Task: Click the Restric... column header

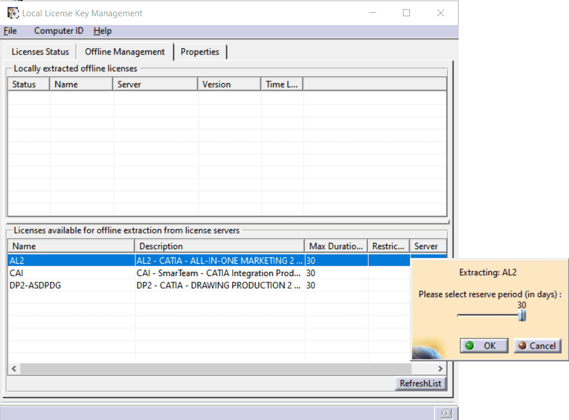Action: pyautogui.click(x=388, y=246)
